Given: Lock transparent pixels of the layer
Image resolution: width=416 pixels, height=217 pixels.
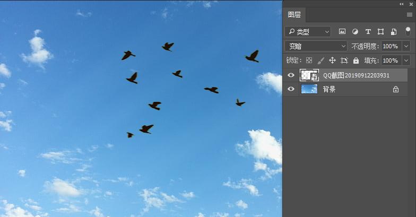Looking at the screenshot, I should [309, 60].
